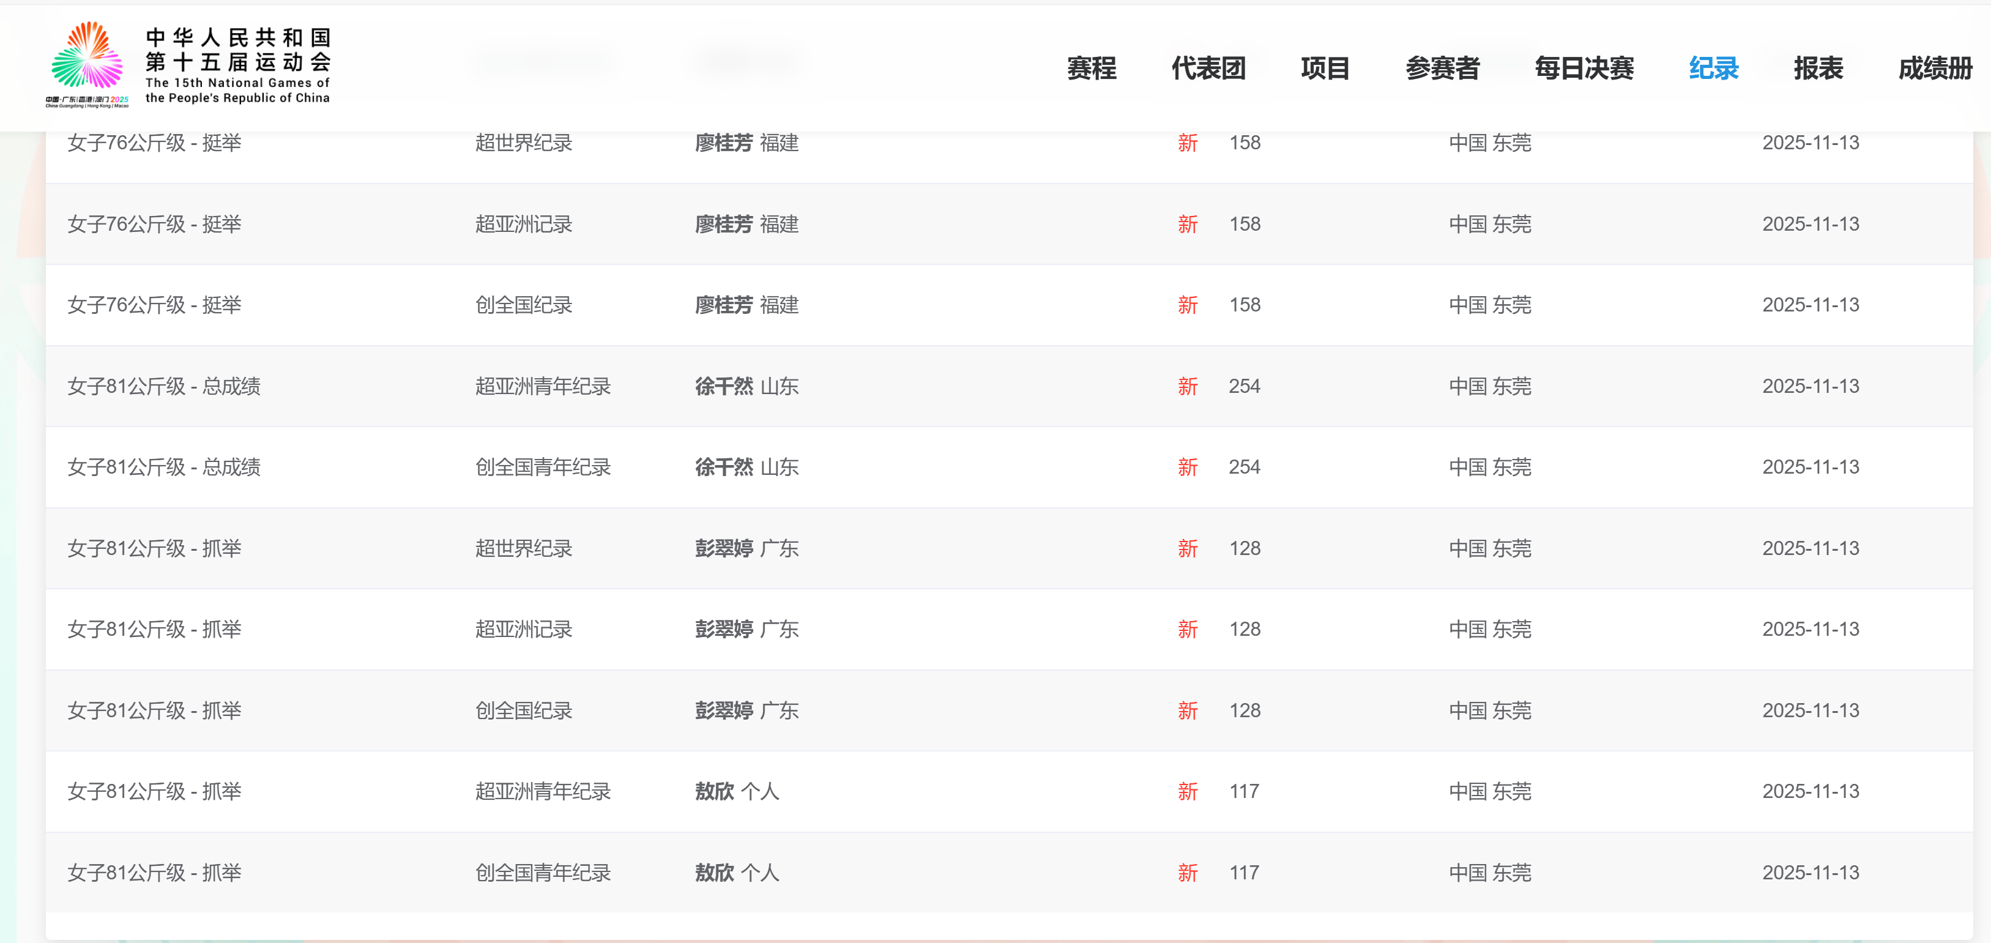Screen dimensions: 1991x943
Task: Navigate to 每日决赛 daily finals
Action: [x=1583, y=69]
